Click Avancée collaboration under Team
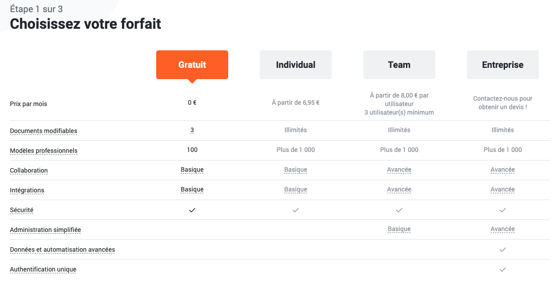555x285 pixels. 399,170
